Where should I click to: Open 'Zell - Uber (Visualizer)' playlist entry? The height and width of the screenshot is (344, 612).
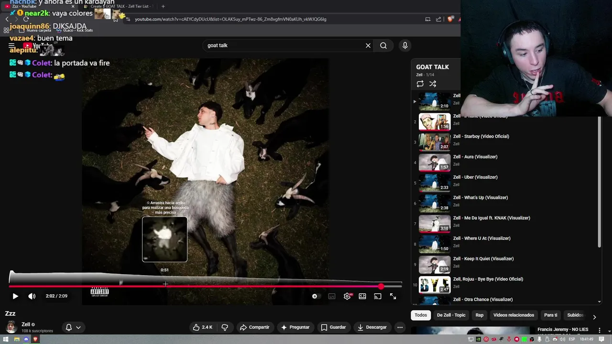pos(475,177)
